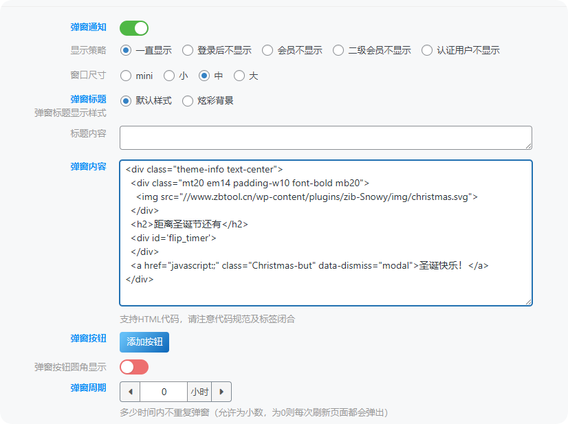Select the 登录后不显示 option

188,49
